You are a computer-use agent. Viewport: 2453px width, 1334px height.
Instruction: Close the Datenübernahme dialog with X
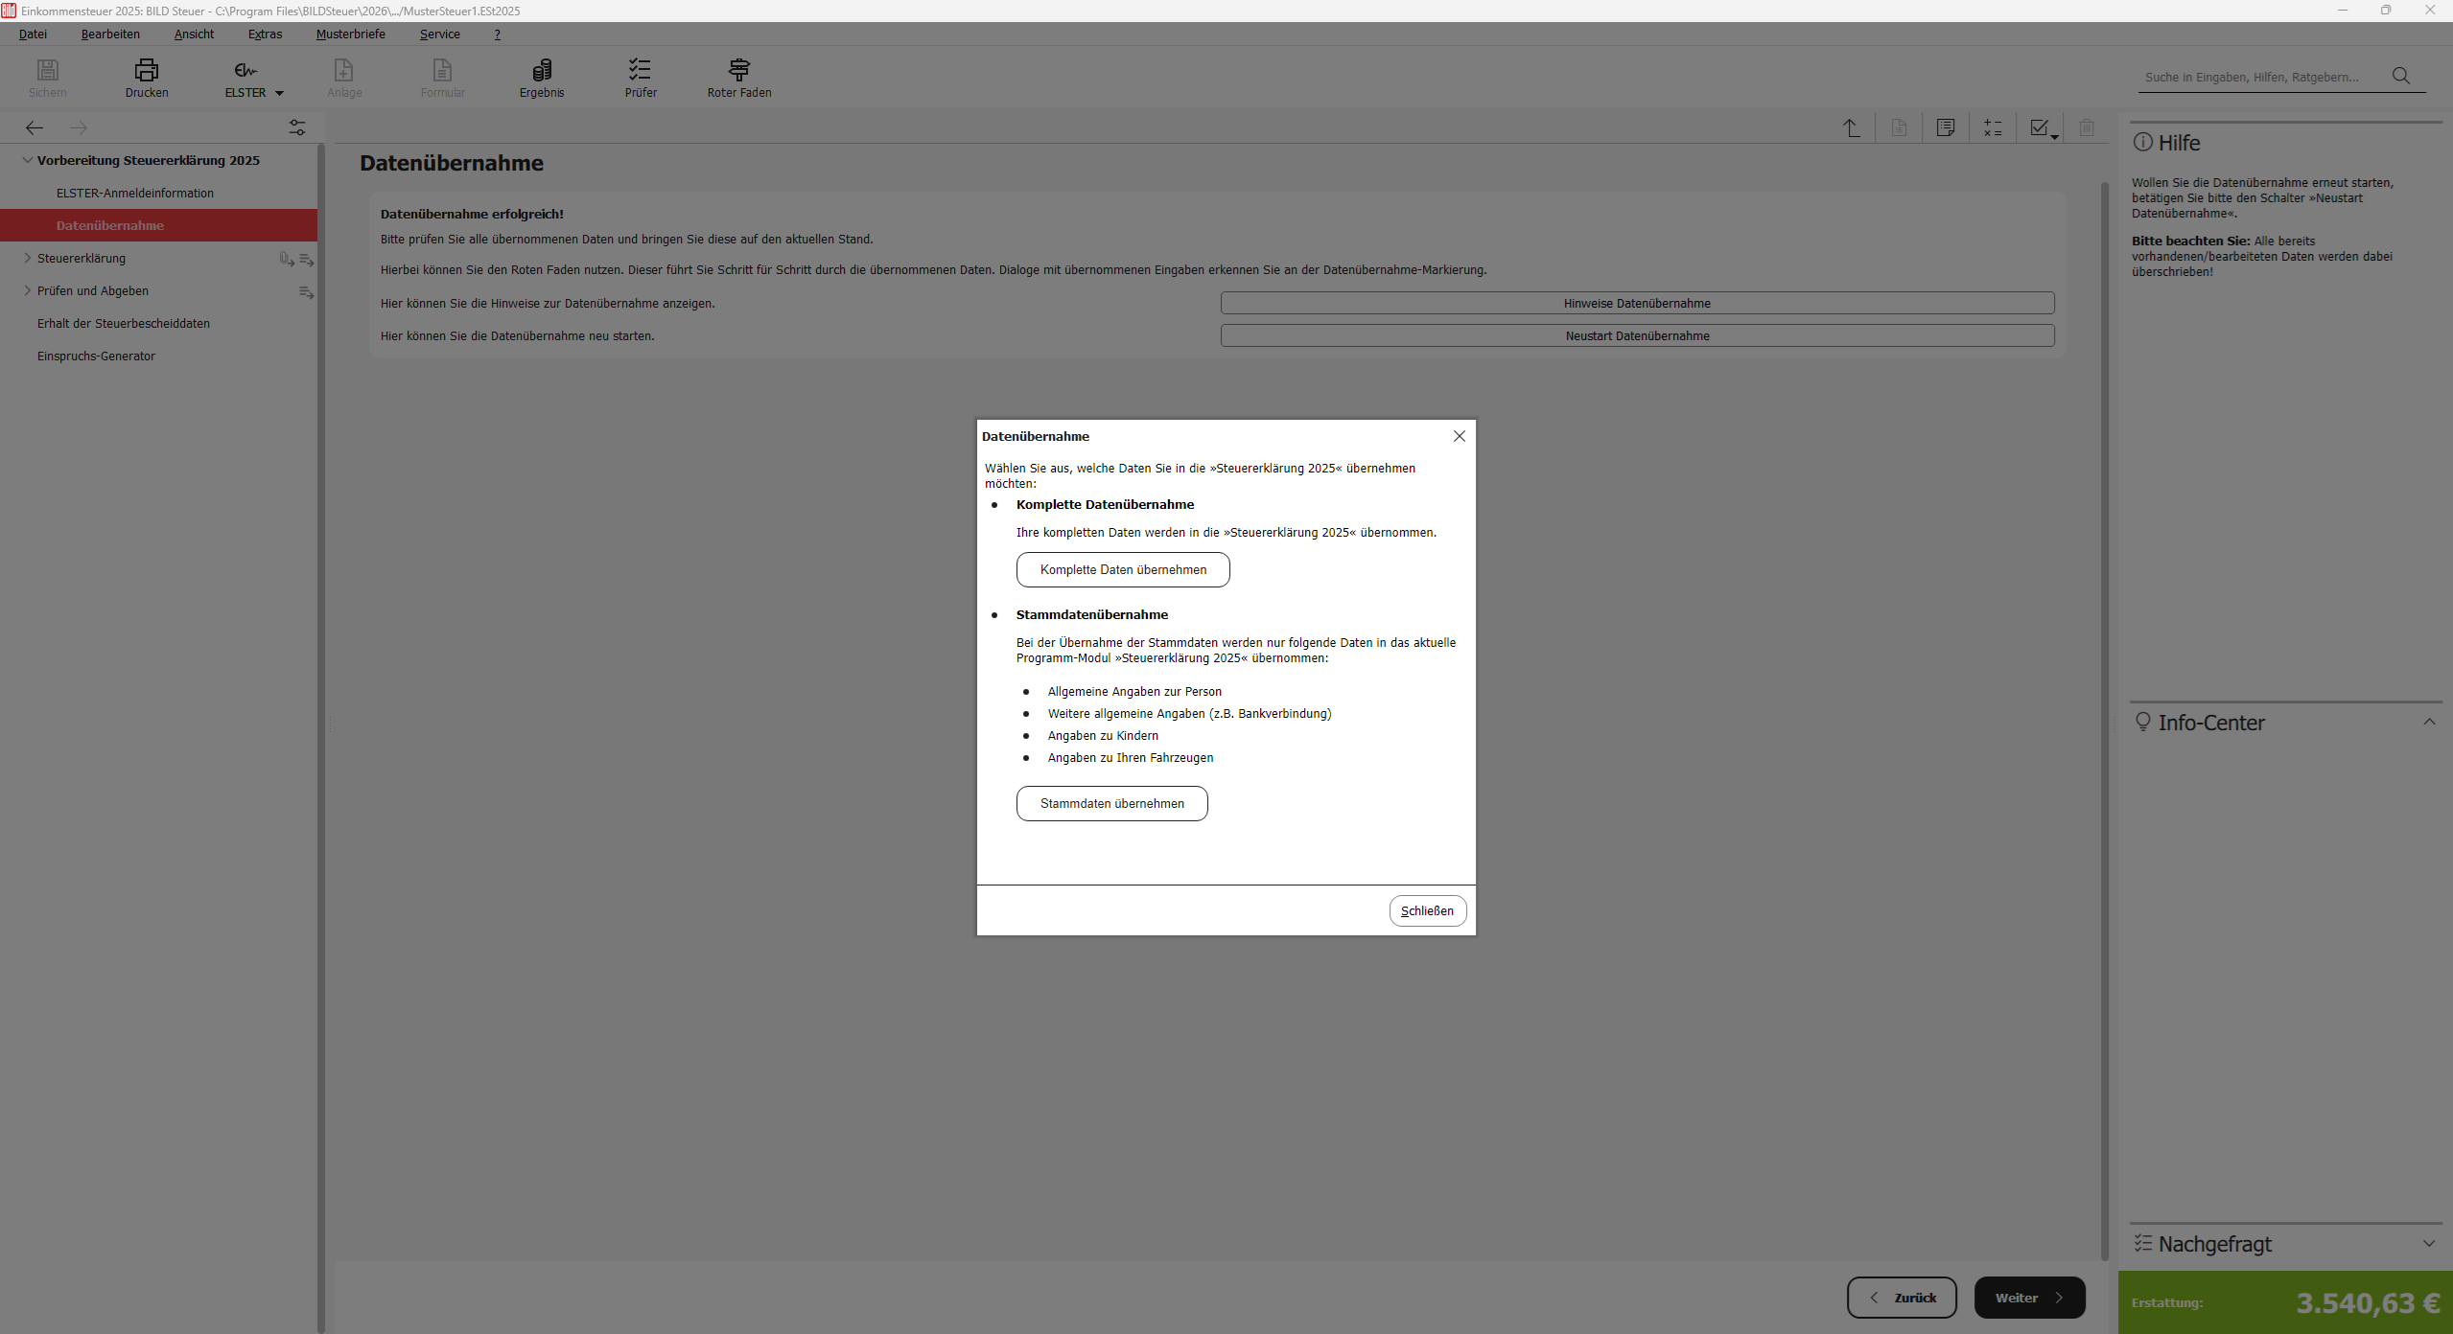(1459, 436)
